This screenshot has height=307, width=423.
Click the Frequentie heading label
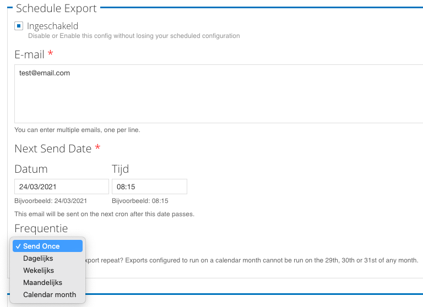pyautogui.click(x=41, y=228)
